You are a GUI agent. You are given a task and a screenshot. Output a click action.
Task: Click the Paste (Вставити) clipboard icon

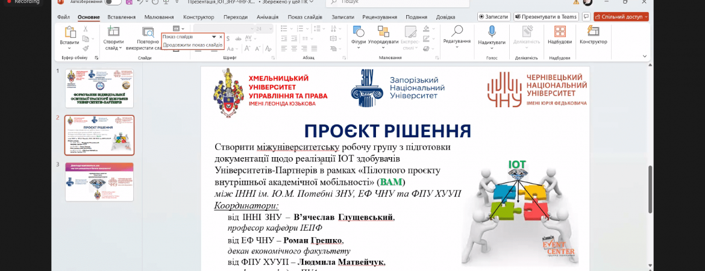click(x=70, y=32)
